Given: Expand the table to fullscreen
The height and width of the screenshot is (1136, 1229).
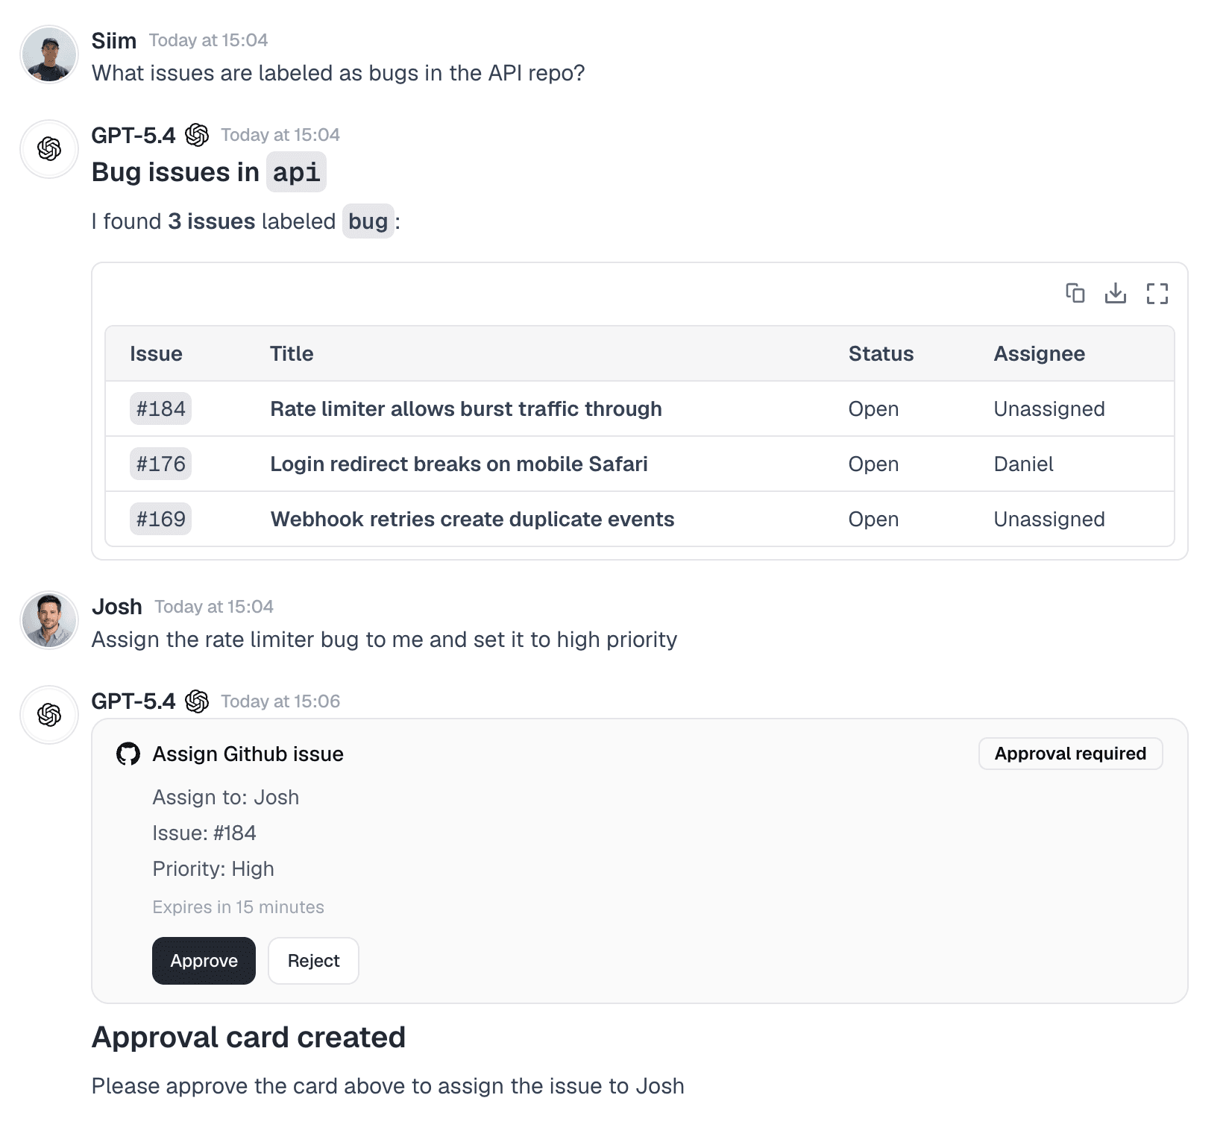Looking at the screenshot, I should click(1157, 294).
